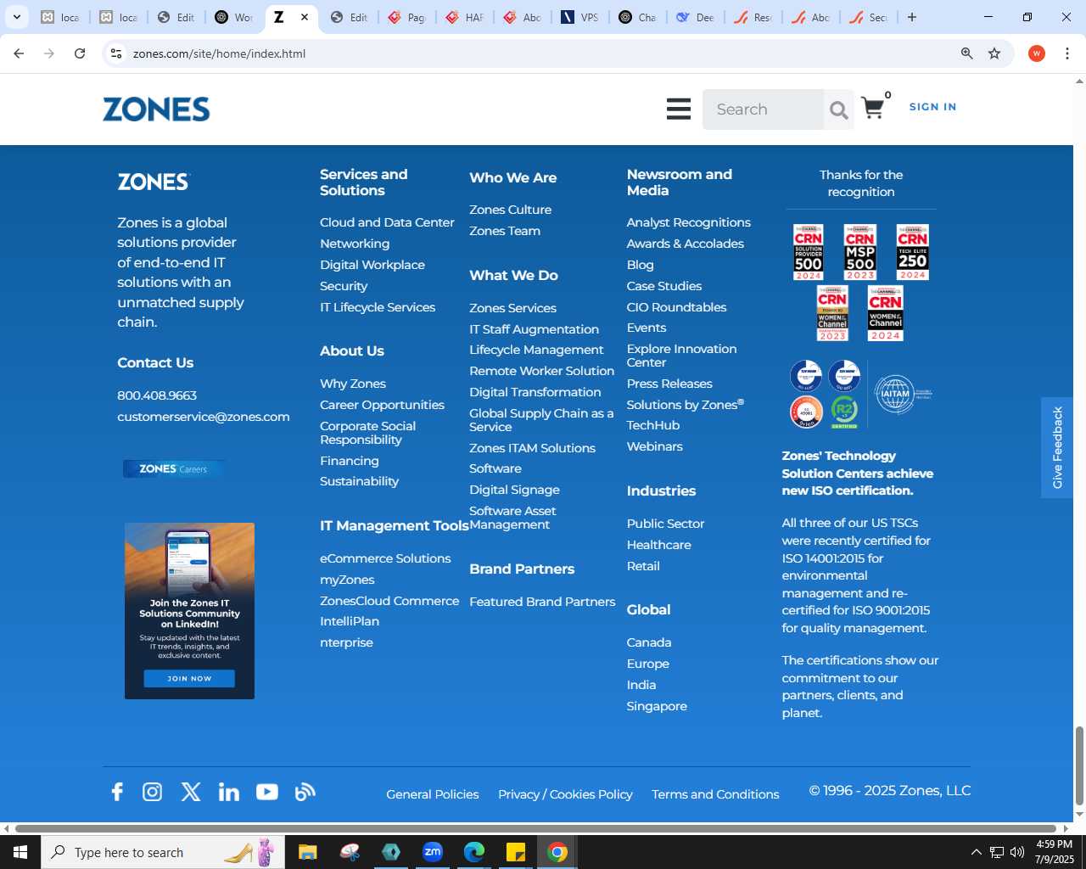Image resolution: width=1086 pixels, height=869 pixels.
Task: Open the Healthcare industry link
Action: click(x=658, y=545)
